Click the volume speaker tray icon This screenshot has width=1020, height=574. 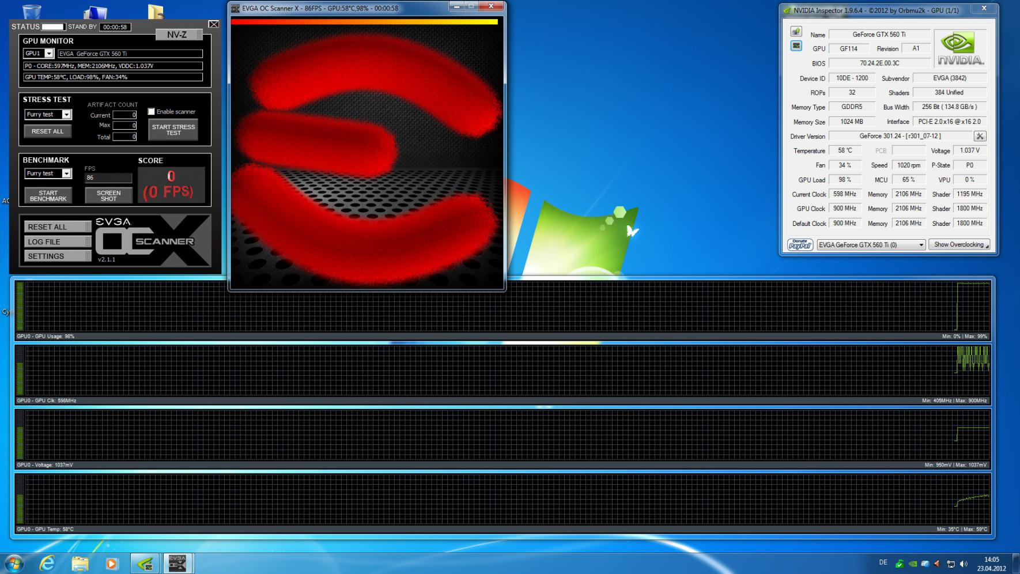pyautogui.click(x=964, y=564)
